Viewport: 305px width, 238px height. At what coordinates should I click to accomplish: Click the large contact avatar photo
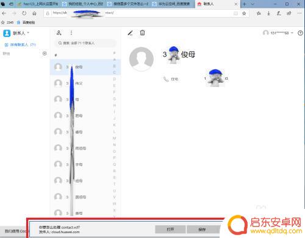point(142,59)
